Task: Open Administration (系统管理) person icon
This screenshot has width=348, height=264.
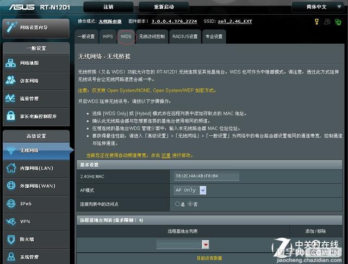Action: pos(11,257)
